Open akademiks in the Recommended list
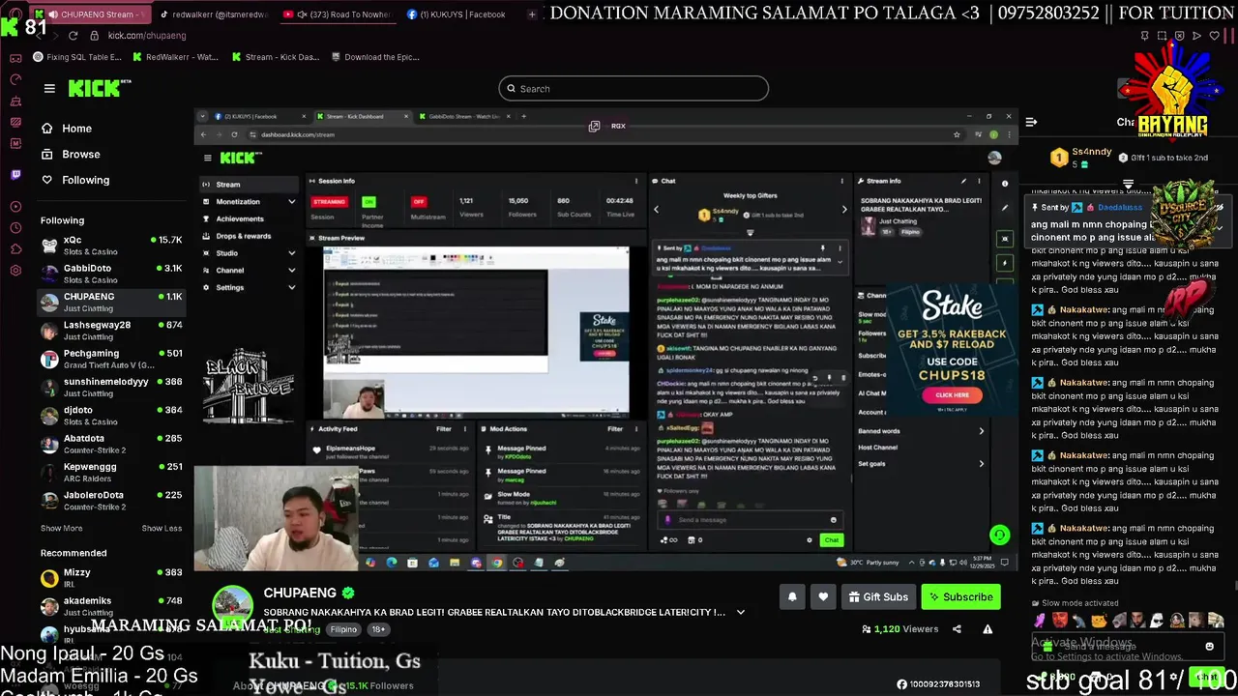Viewport: 1238px width, 696px height. point(110,606)
